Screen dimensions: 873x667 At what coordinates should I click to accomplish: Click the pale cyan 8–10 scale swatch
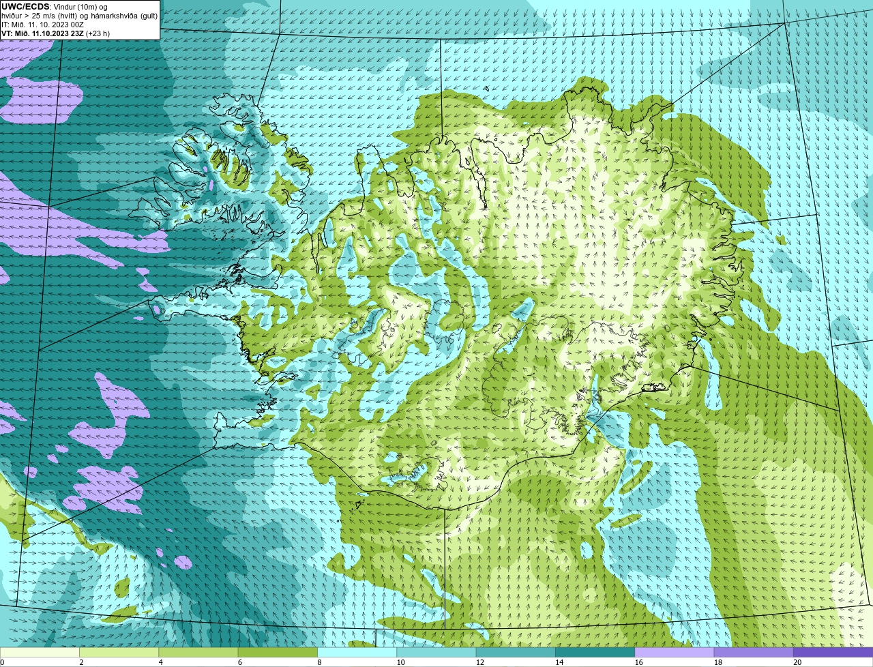click(x=357, y=653)
